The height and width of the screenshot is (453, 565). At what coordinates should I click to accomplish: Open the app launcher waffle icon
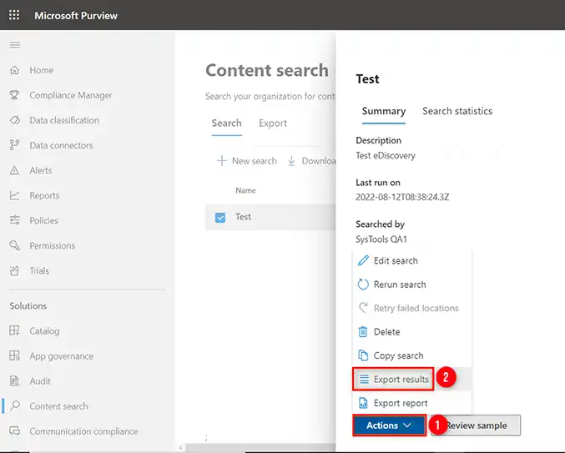point(15,15)
